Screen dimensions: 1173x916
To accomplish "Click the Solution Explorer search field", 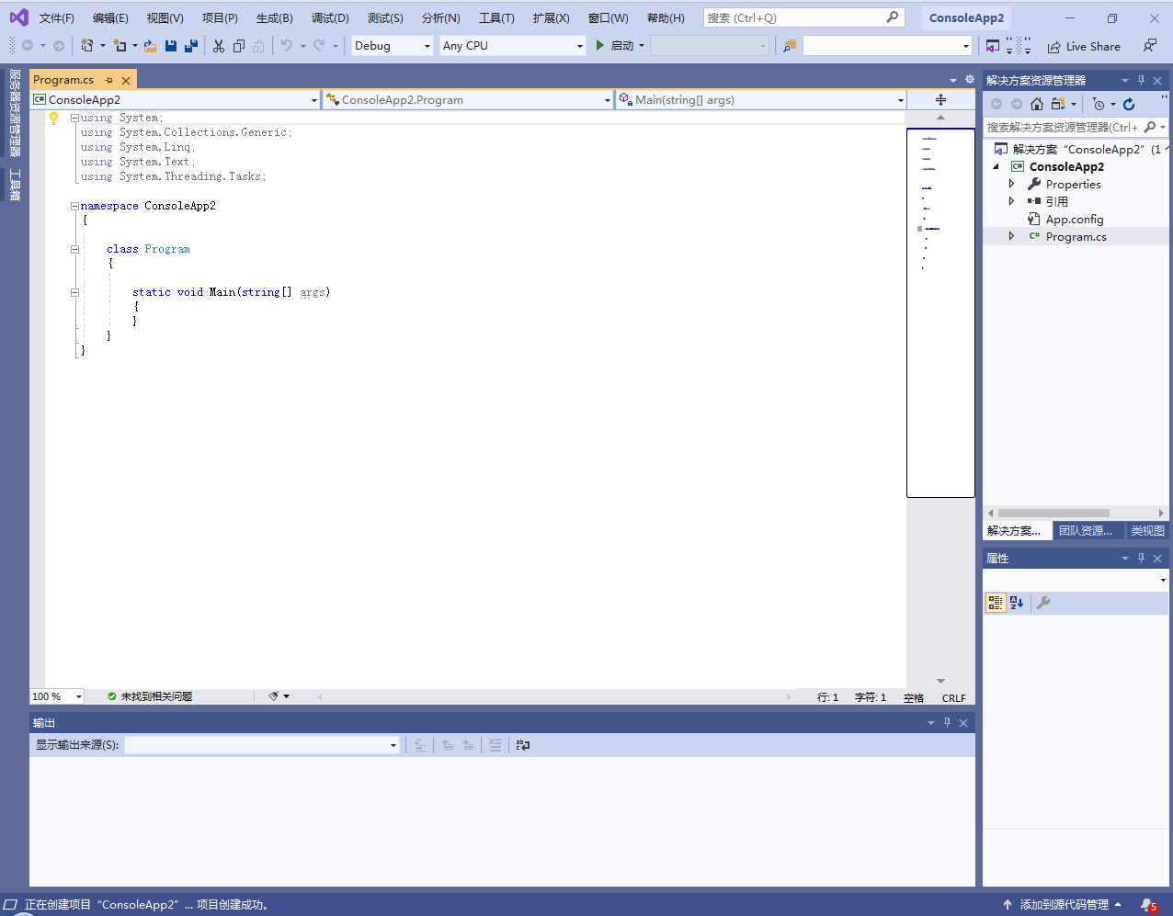I will (x=1076, y=127).
